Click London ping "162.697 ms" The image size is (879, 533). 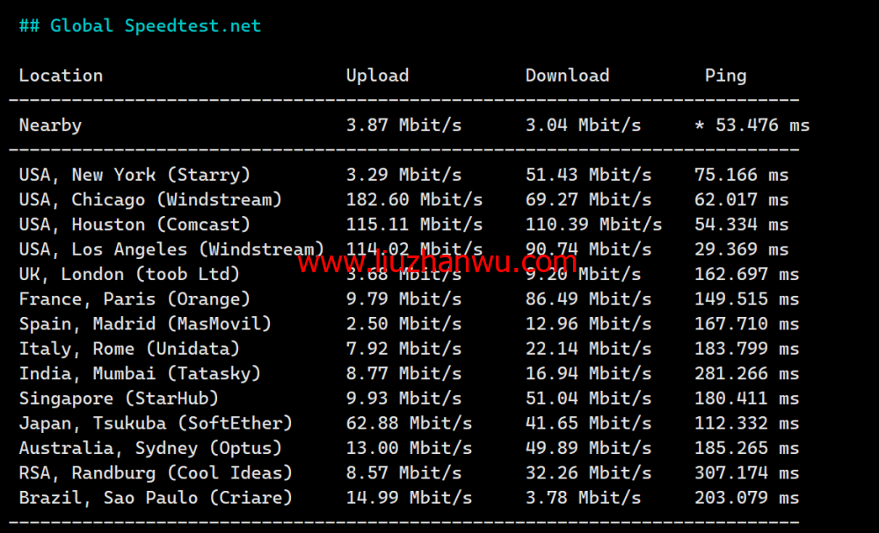click(746, 274)
